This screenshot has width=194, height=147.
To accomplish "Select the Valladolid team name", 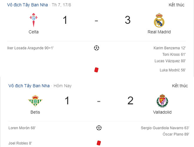I will 162,112.
